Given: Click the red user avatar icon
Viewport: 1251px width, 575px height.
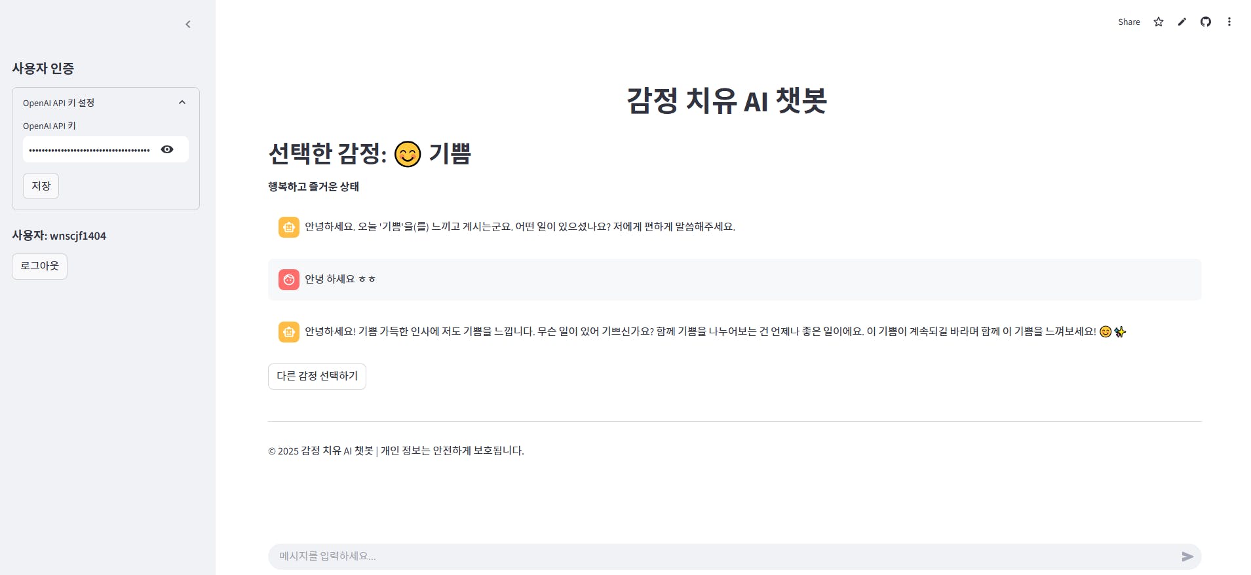Looking at the screenshot, I should click(x=289, y=280).
